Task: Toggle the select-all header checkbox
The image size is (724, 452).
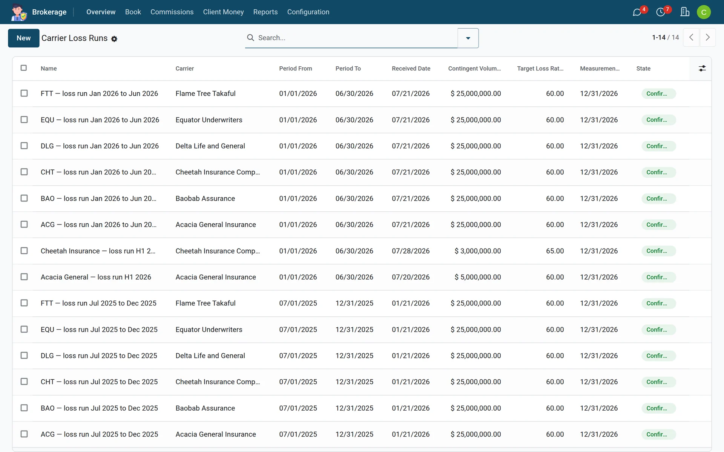Action: 24,68
